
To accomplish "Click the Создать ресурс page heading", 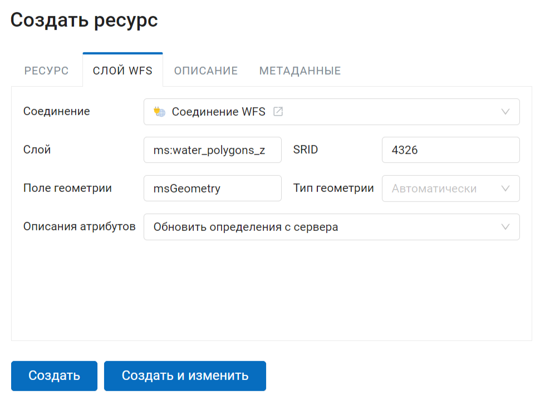I will pyautogui.click(x=84, y=20).
